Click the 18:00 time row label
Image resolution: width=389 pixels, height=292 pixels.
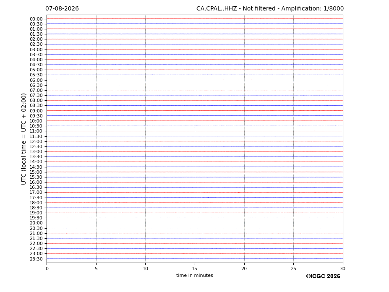click(x=36, y=203)
